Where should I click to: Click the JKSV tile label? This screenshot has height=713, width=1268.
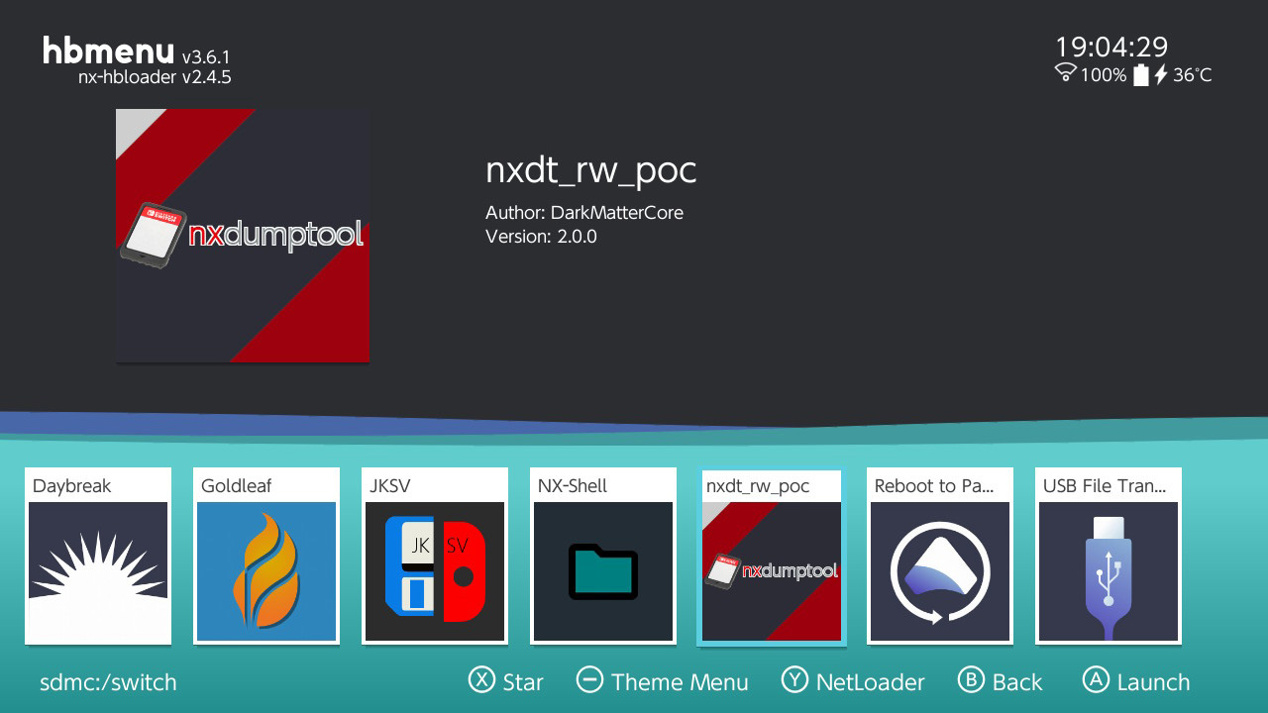tap(389, 486)
